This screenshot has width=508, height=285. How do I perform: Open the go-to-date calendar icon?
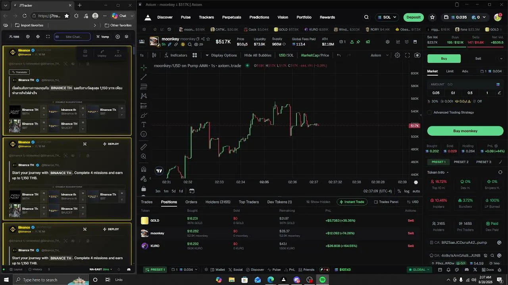[x=192, y=191]
